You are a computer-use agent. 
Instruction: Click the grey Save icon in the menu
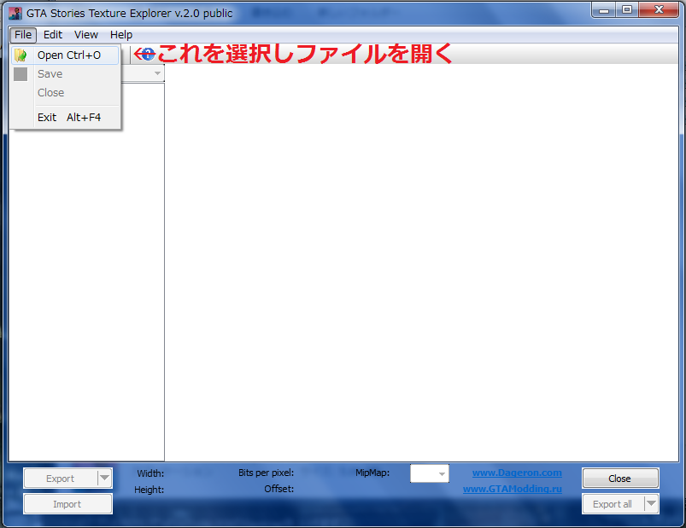[21, 74]
